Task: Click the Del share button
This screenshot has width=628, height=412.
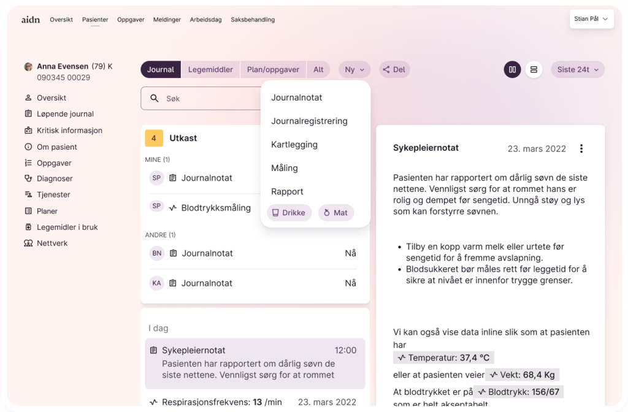Action: [x=394, y=69]
